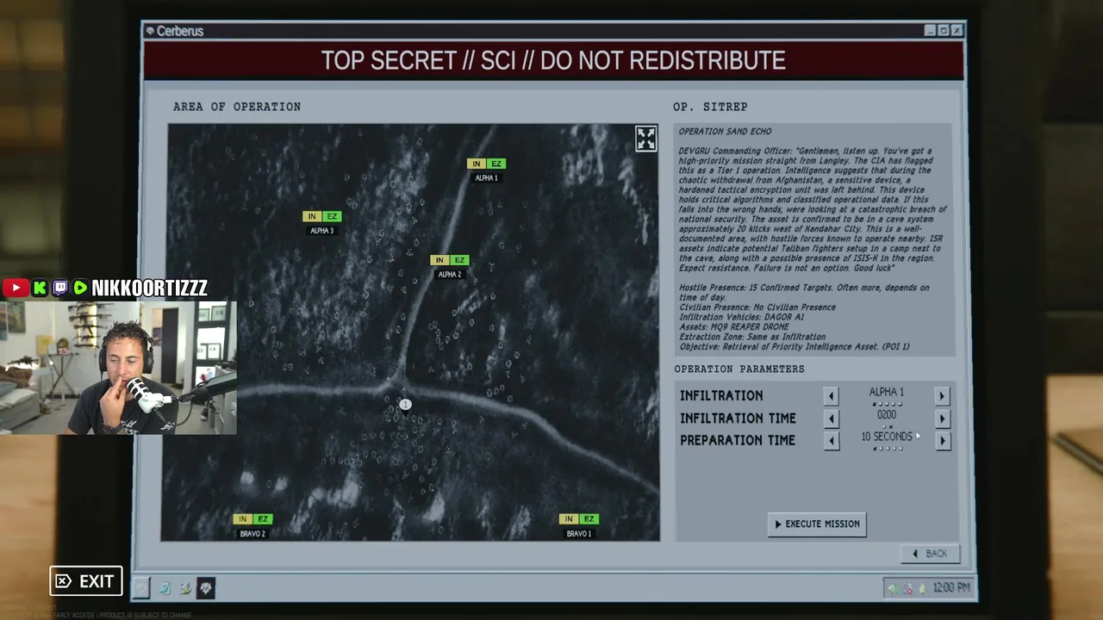Screen dimensions: 1103x620
Task: Select the previous infiltration point
Action: (x=831, y=395)
